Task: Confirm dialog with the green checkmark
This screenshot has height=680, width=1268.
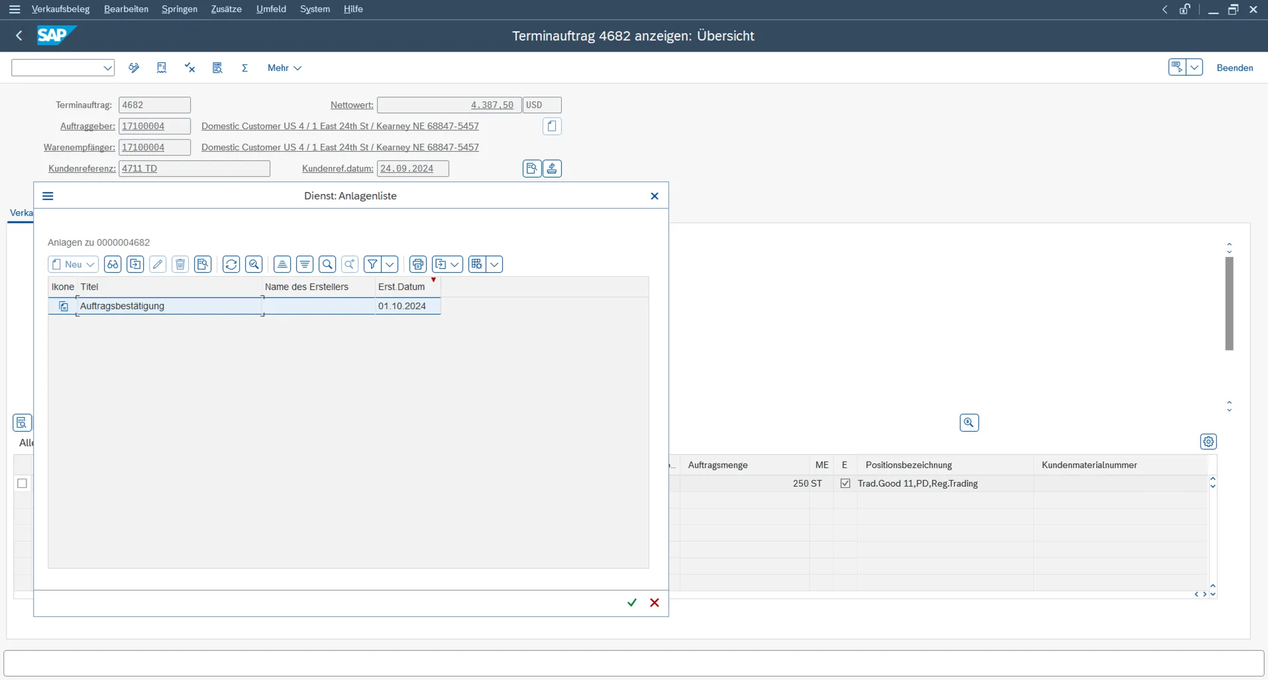Action: (x=632, y=603)
